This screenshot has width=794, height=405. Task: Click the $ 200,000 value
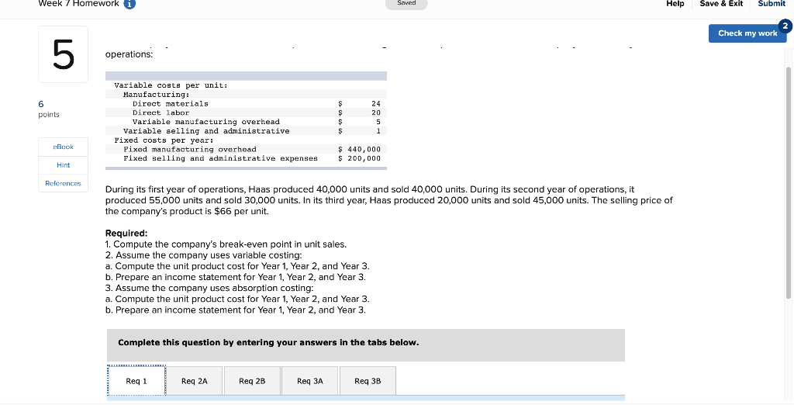tap(359, 158)
